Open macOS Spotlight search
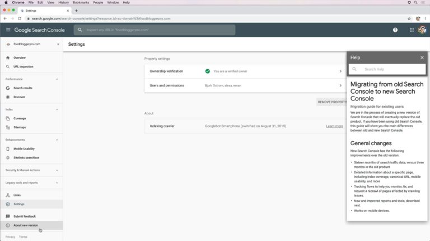 416,2
